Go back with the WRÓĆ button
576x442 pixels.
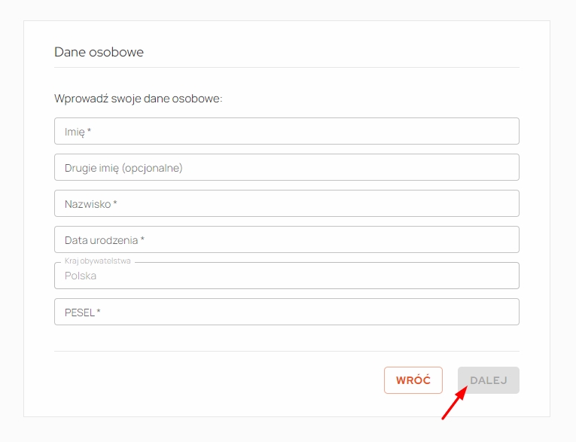click(413, 380)
